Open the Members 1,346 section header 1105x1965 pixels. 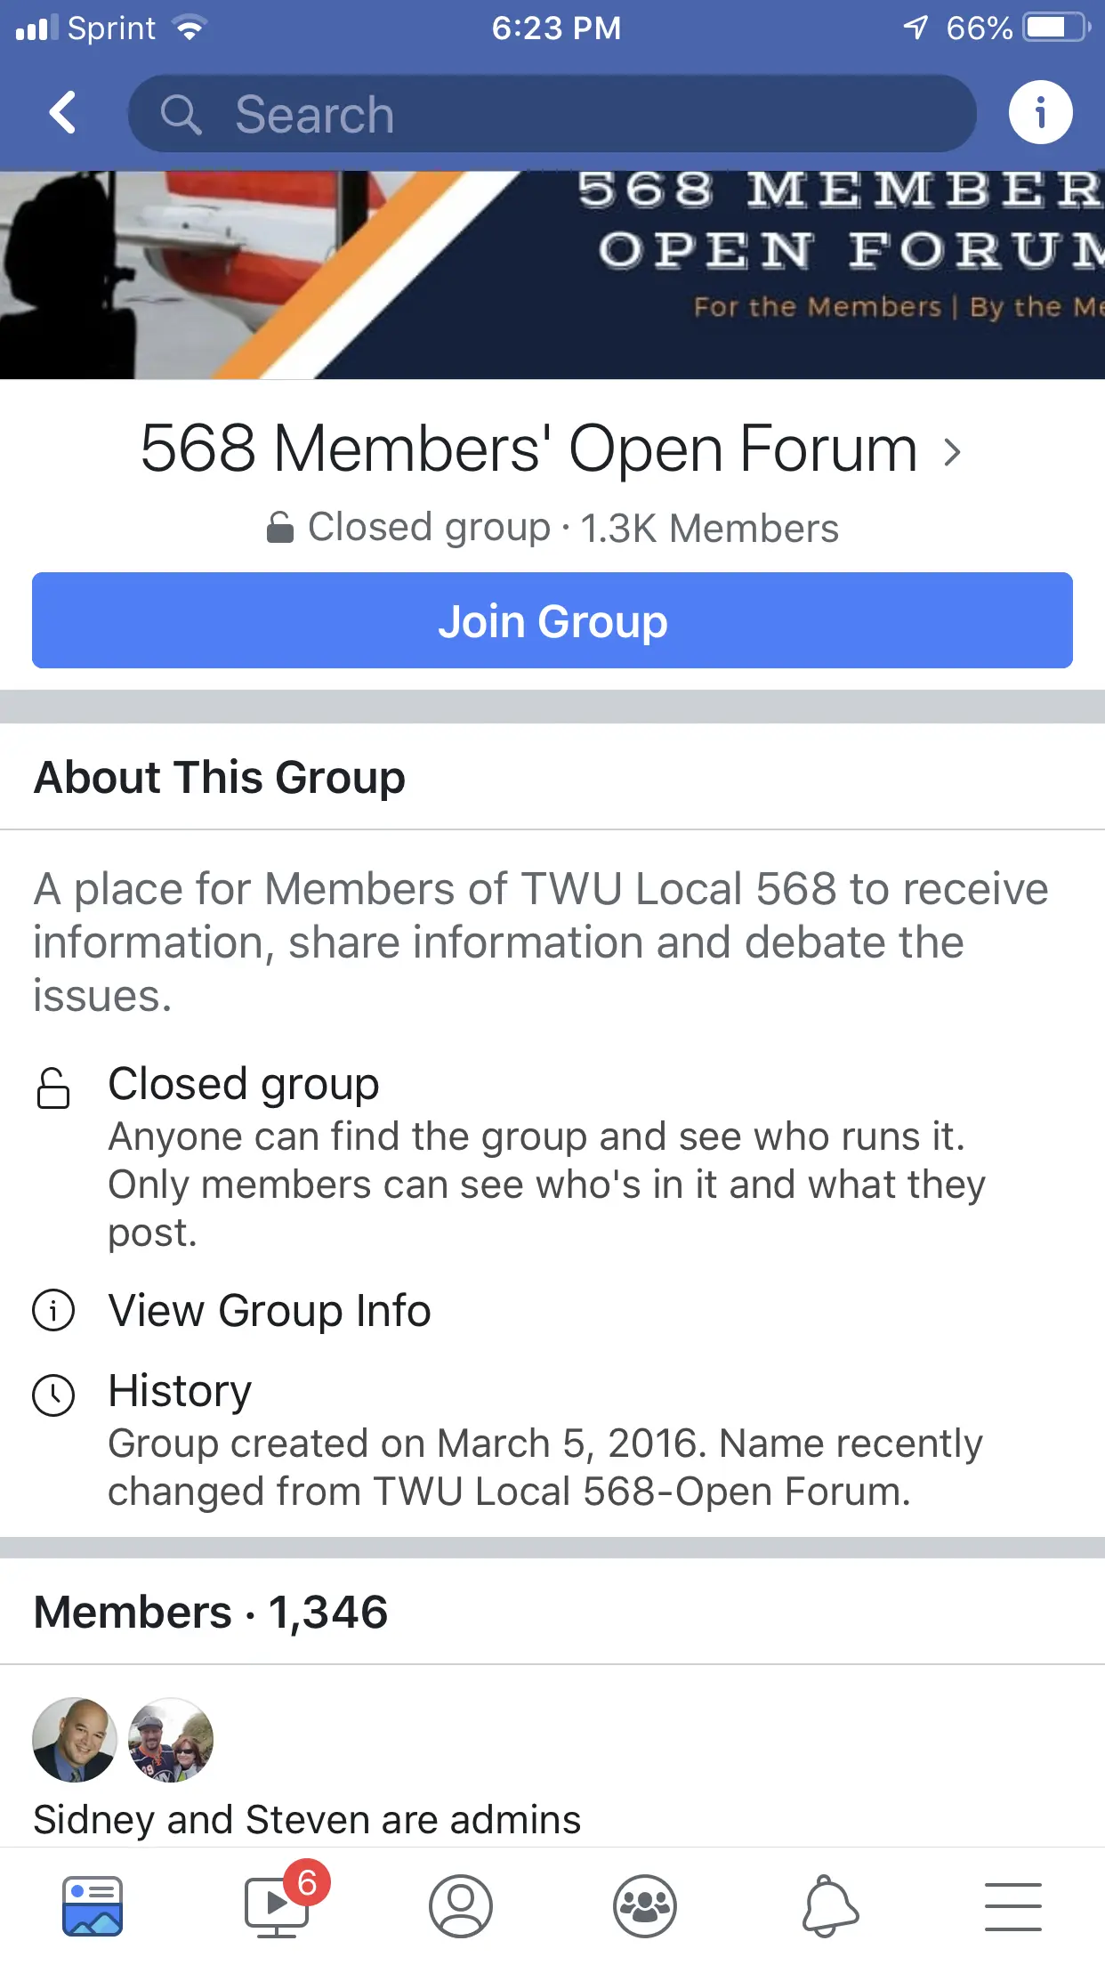211,1612
